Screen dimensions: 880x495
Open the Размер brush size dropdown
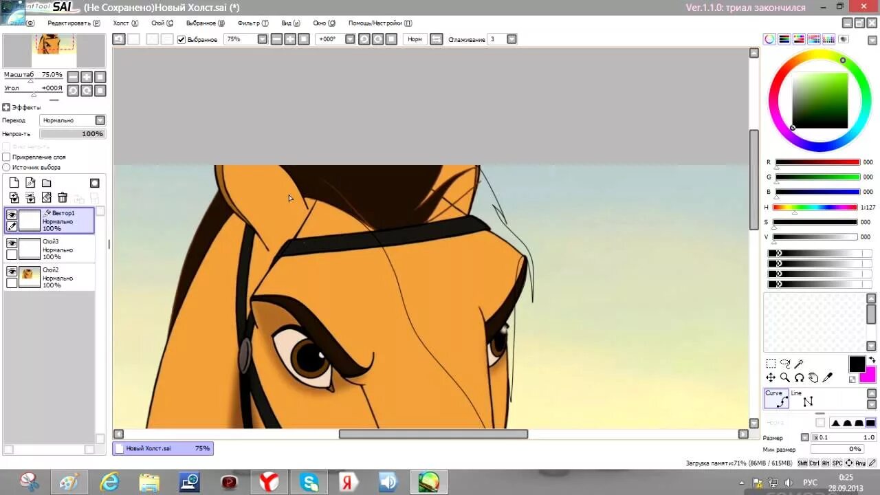[804, 437]
